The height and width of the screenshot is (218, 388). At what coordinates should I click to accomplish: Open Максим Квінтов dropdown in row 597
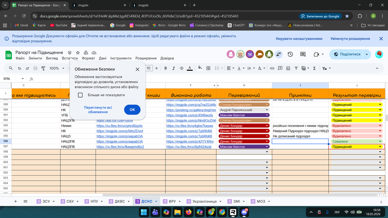tap(267, 147)
